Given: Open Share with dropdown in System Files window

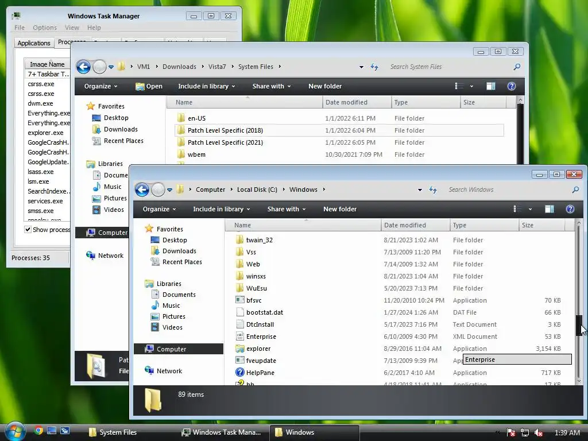Looking at the screenshot, I should pyautogui.click(x=272, y=86).
